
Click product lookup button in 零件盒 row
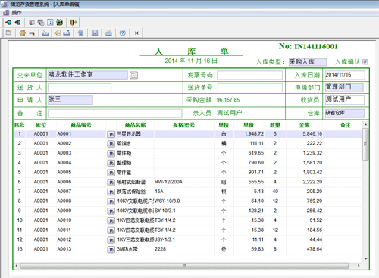point(111,173)
